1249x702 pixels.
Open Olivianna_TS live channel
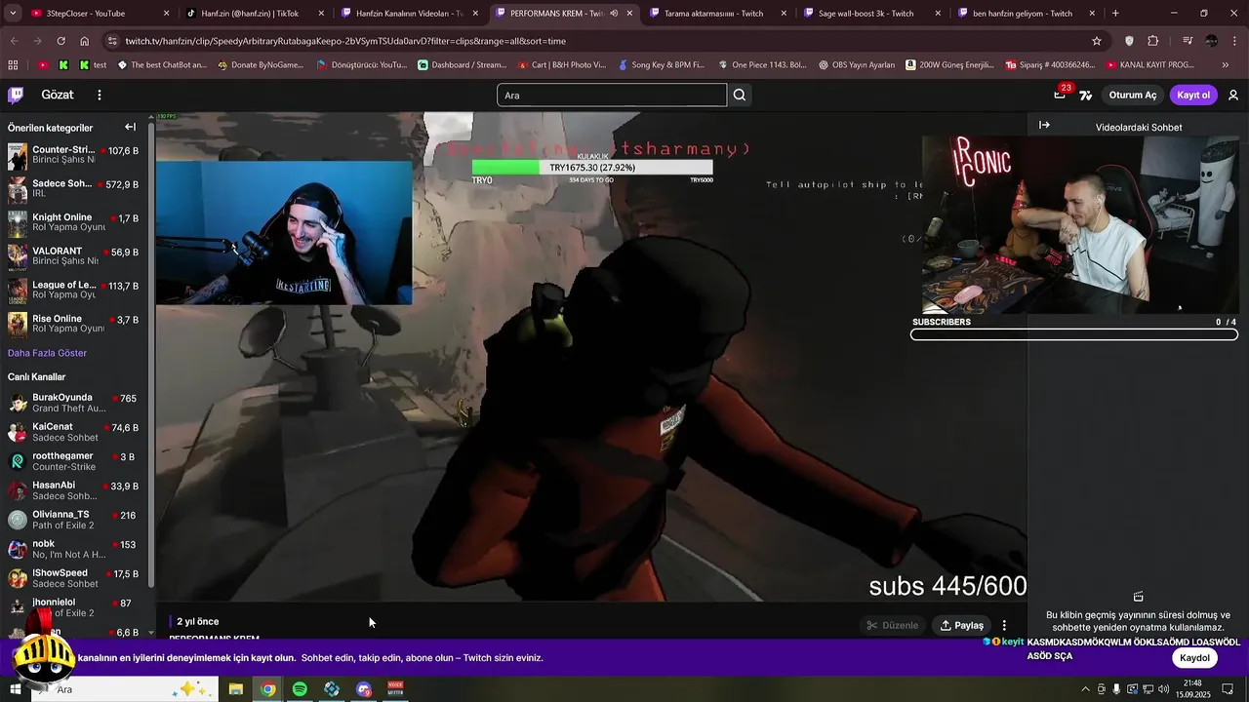point(74,520)
